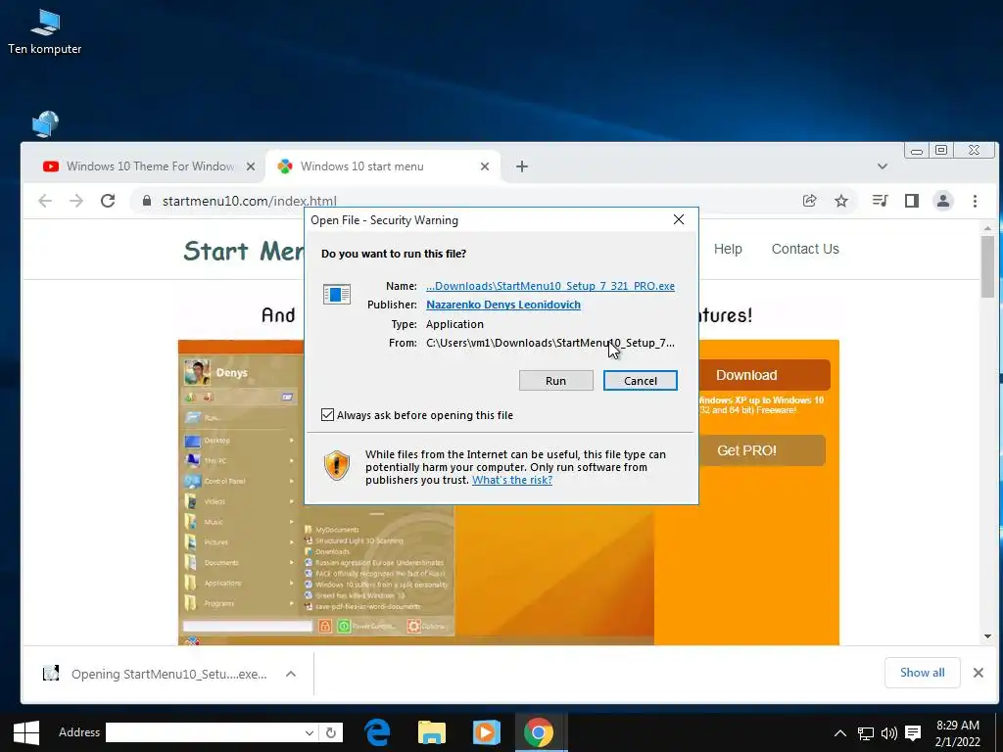Open a new Chrome tab with plus
Screen dimensions: 1003x752
pyautogui.click(x=522, y=166)
